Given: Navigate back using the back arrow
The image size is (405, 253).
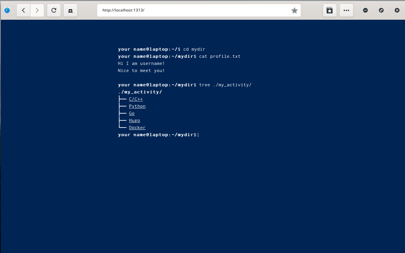Looking at the screenshot, I should 23,10.
